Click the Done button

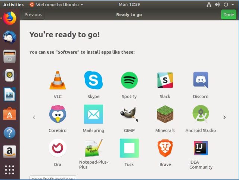[228, 15]
